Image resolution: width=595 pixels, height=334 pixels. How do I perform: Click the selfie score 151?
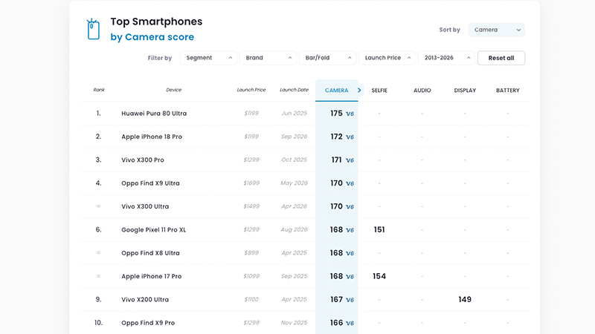379,230
